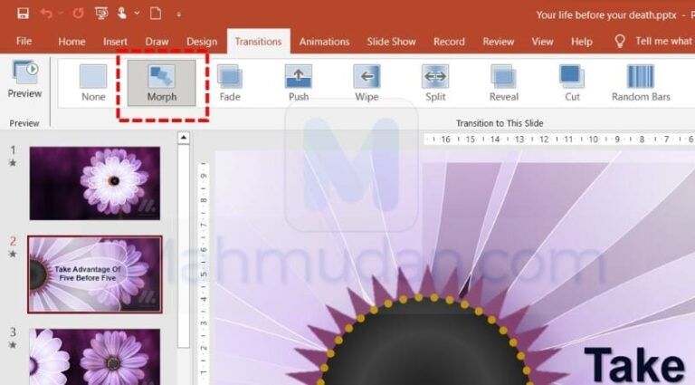Click the Preview transition button

[24, 80]
